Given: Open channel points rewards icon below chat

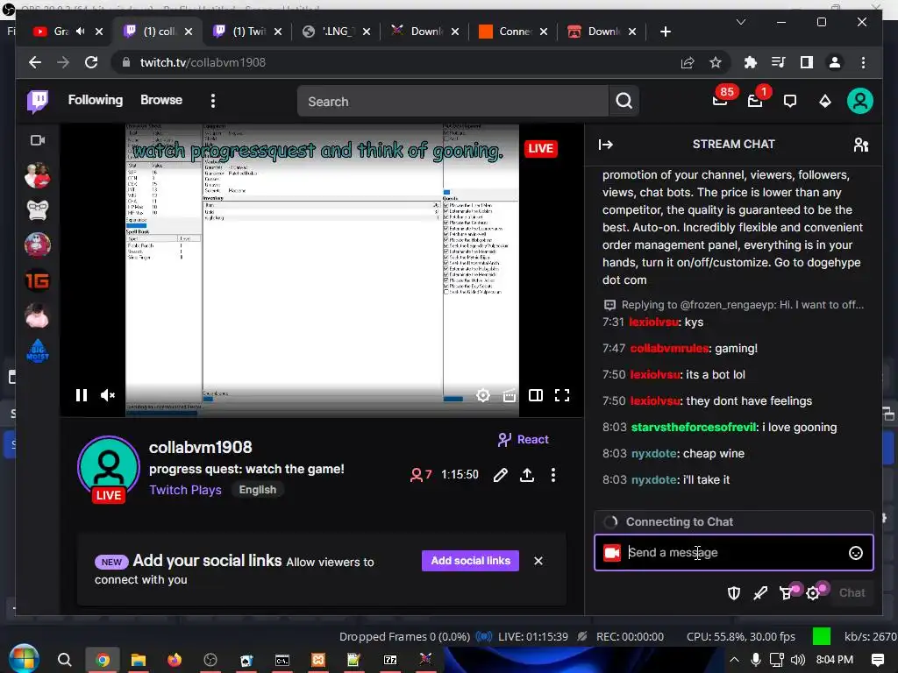Looking at the screenshot, I should click(787, 593).
